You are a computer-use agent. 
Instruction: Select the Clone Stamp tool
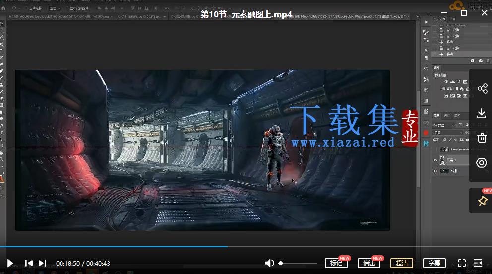(x=2, y=85)
